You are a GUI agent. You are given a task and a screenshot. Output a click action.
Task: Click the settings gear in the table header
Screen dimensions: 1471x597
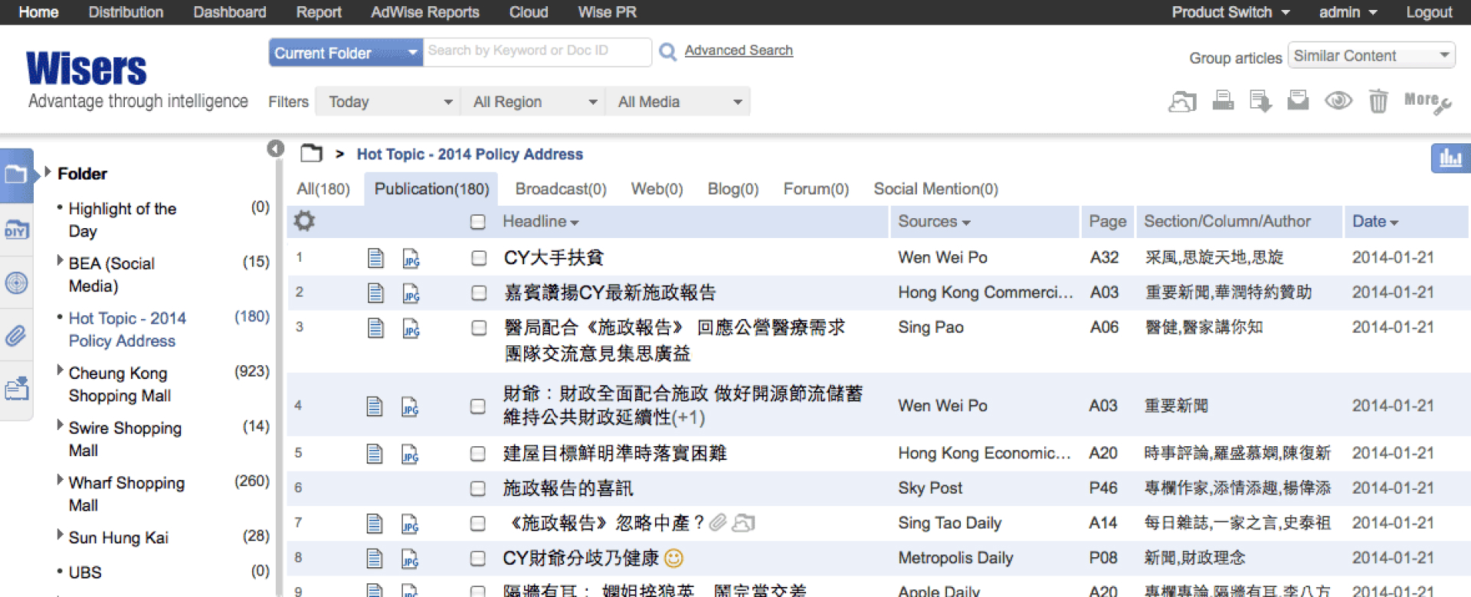click(304, 221)
